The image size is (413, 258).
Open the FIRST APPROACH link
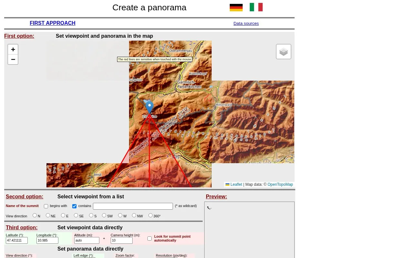point(53,23)
